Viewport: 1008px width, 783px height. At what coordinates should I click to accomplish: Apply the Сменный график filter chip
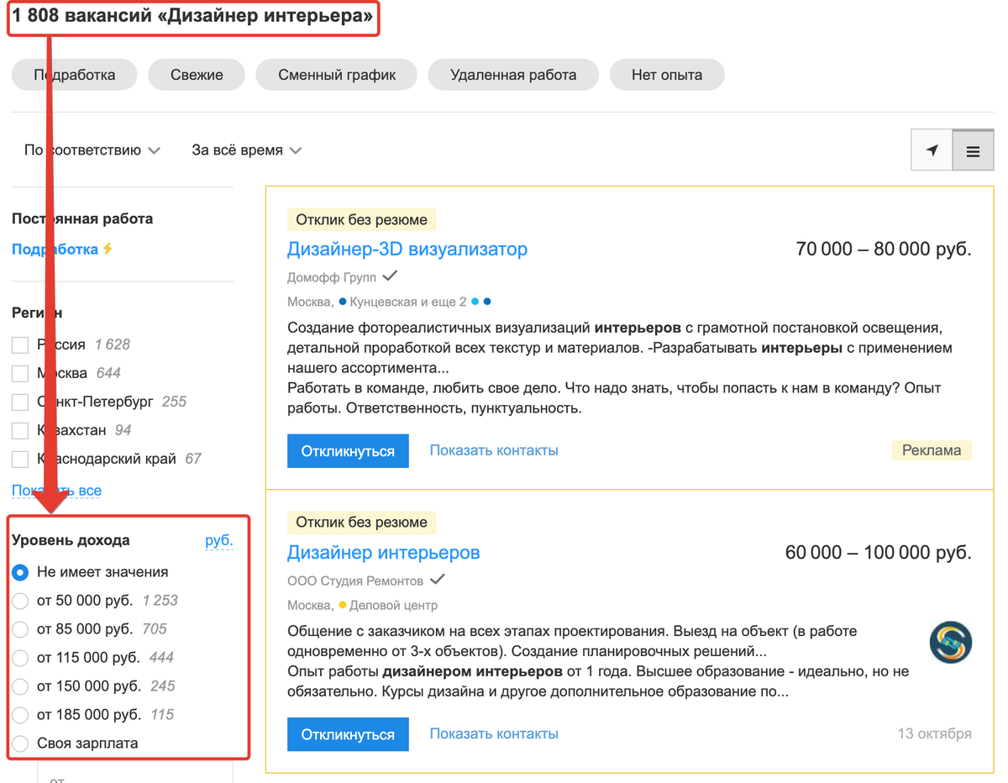click(337, 75)
